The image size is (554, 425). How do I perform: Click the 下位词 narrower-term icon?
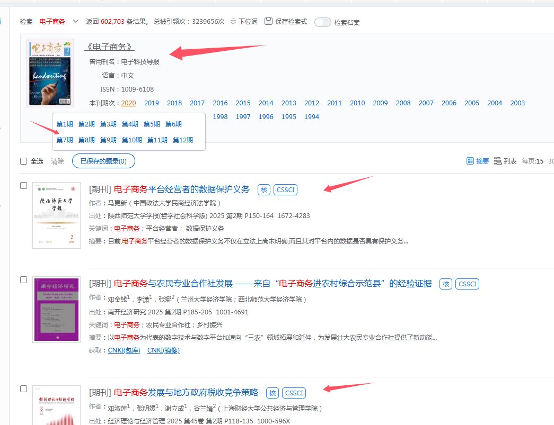click(x=233, y=22)
